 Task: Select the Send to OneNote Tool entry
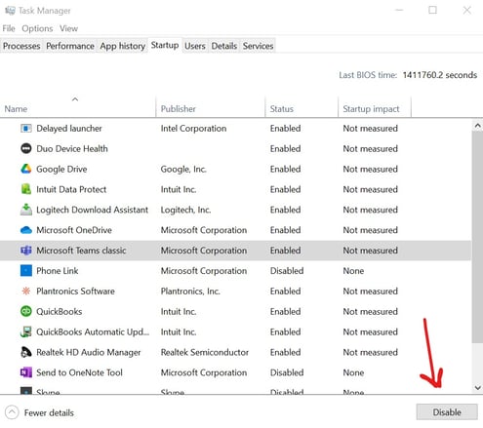(79, 372)
